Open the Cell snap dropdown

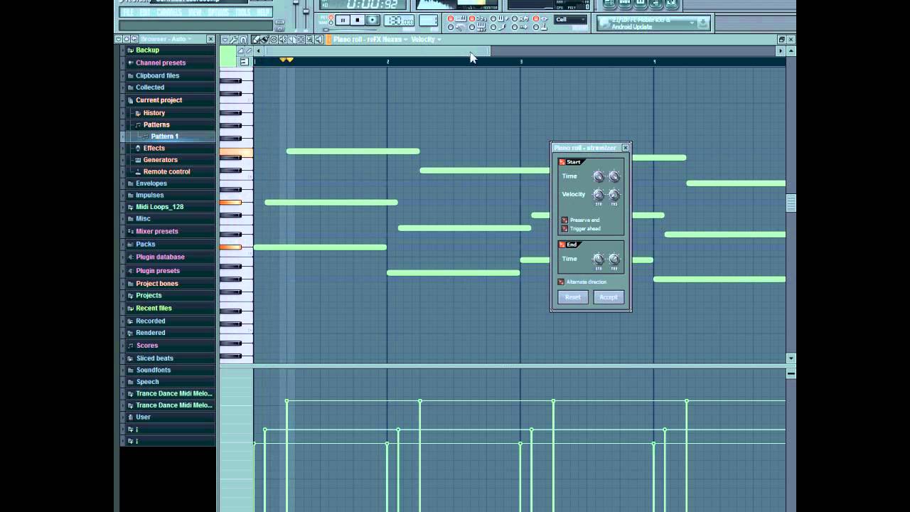(572, 19)
